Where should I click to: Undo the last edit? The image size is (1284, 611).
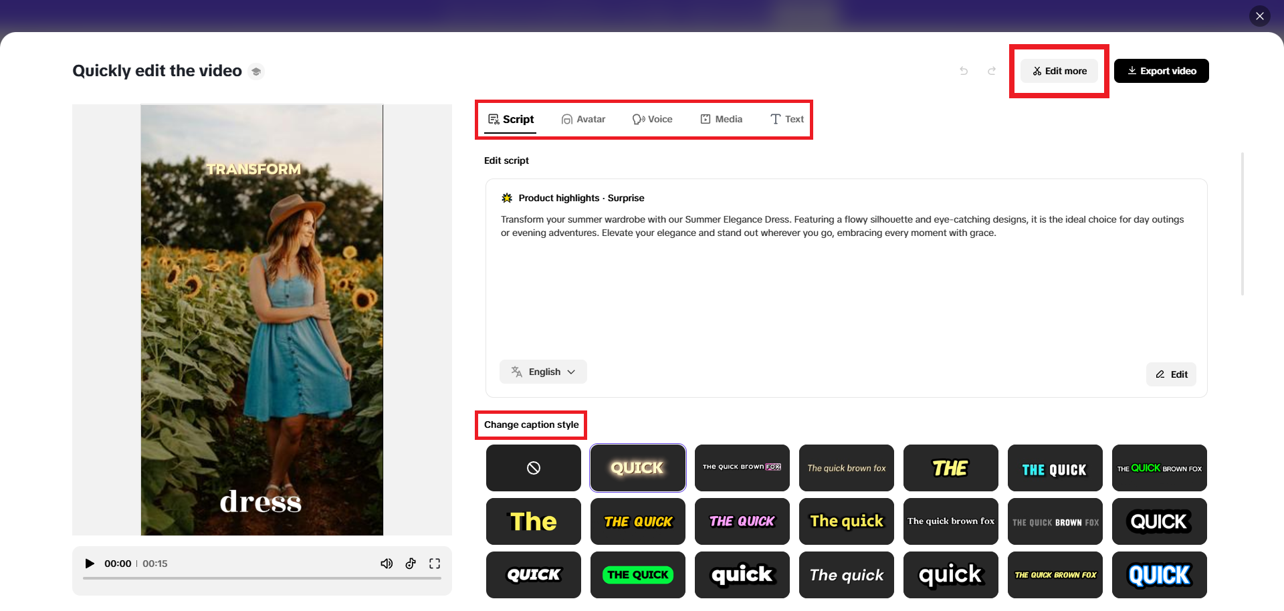[964, 71]
